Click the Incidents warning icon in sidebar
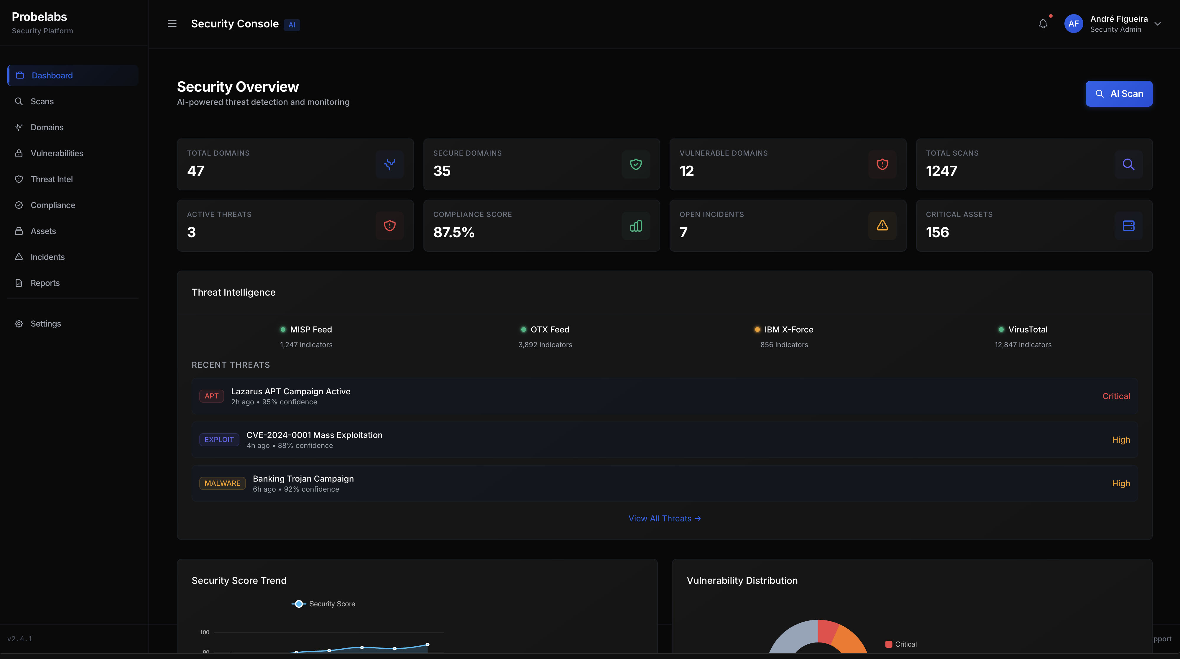 click(19, 257)
